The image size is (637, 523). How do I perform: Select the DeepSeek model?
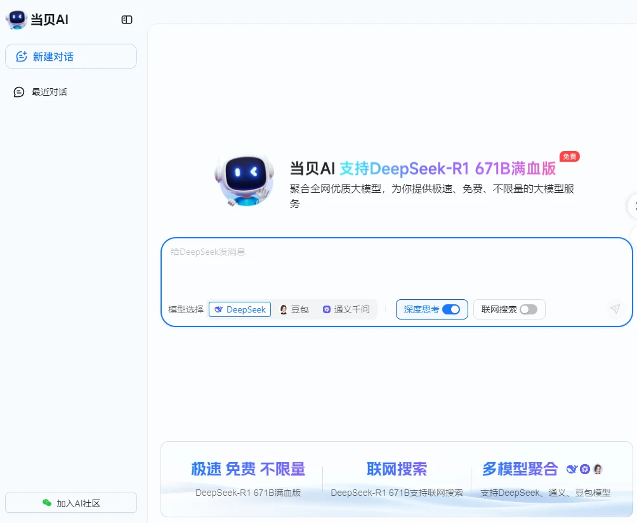coord(240,309)
